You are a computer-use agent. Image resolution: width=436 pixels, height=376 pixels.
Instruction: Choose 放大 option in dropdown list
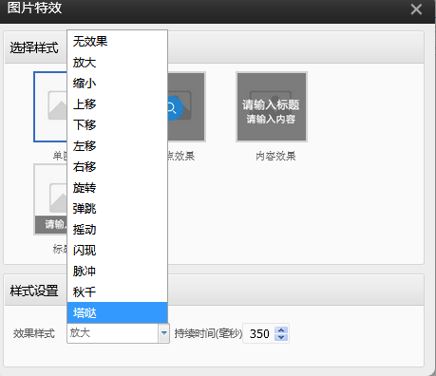click(117, 63)
